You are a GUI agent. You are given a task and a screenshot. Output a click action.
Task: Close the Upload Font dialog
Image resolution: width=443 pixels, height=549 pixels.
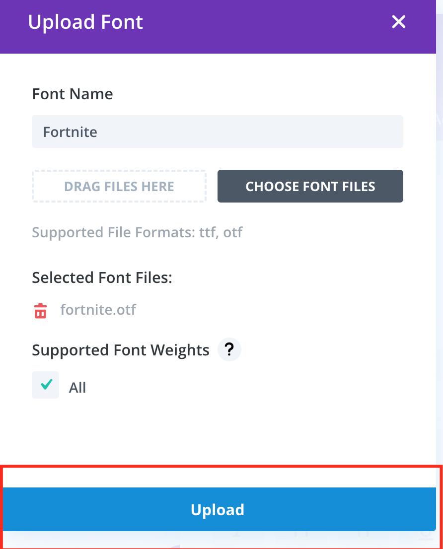(399, 22)
